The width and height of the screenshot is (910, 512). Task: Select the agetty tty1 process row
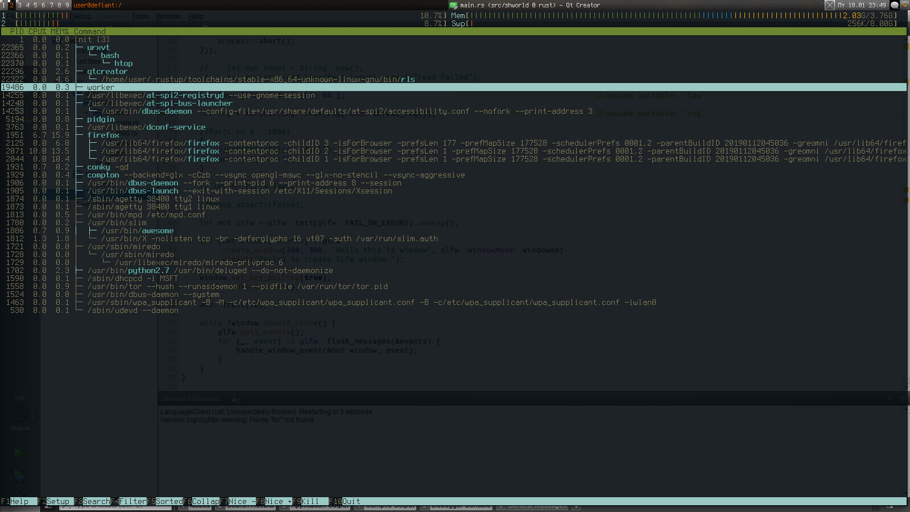coord(453,207)
